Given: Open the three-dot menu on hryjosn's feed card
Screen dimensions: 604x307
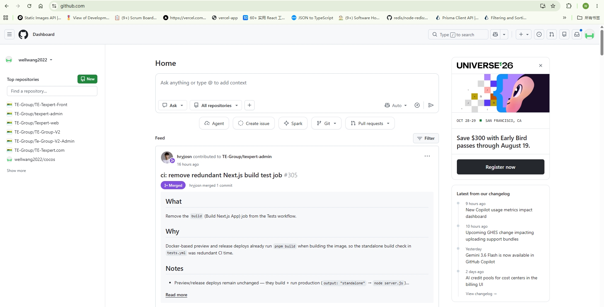Looking at the screenshot, I should pyautogui.click(x=427, y=156).
